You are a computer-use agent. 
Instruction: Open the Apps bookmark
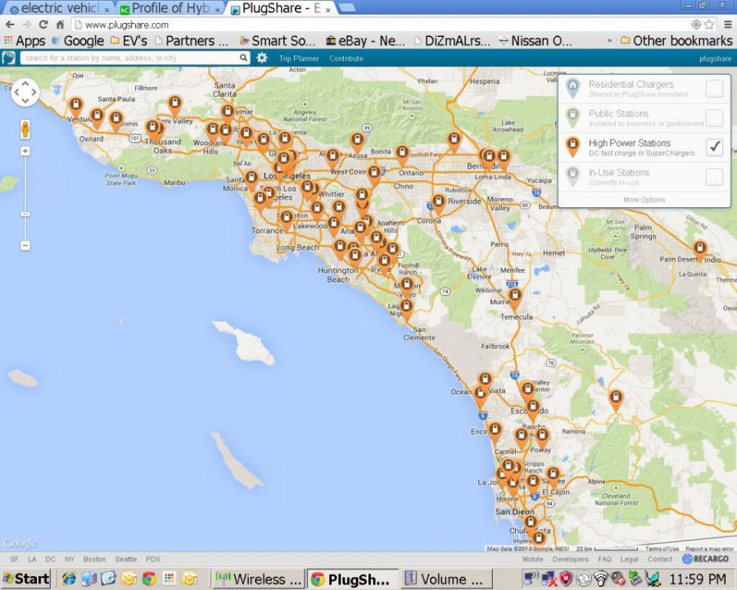coord(25,41)
